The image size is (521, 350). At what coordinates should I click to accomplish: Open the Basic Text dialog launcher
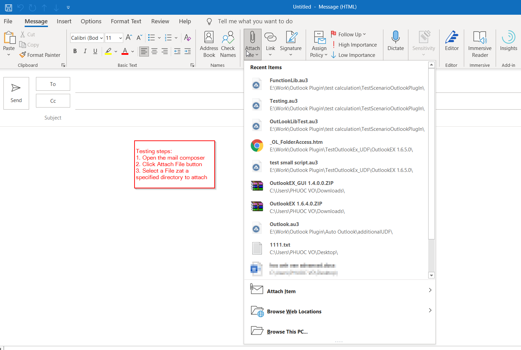point(192,65)
